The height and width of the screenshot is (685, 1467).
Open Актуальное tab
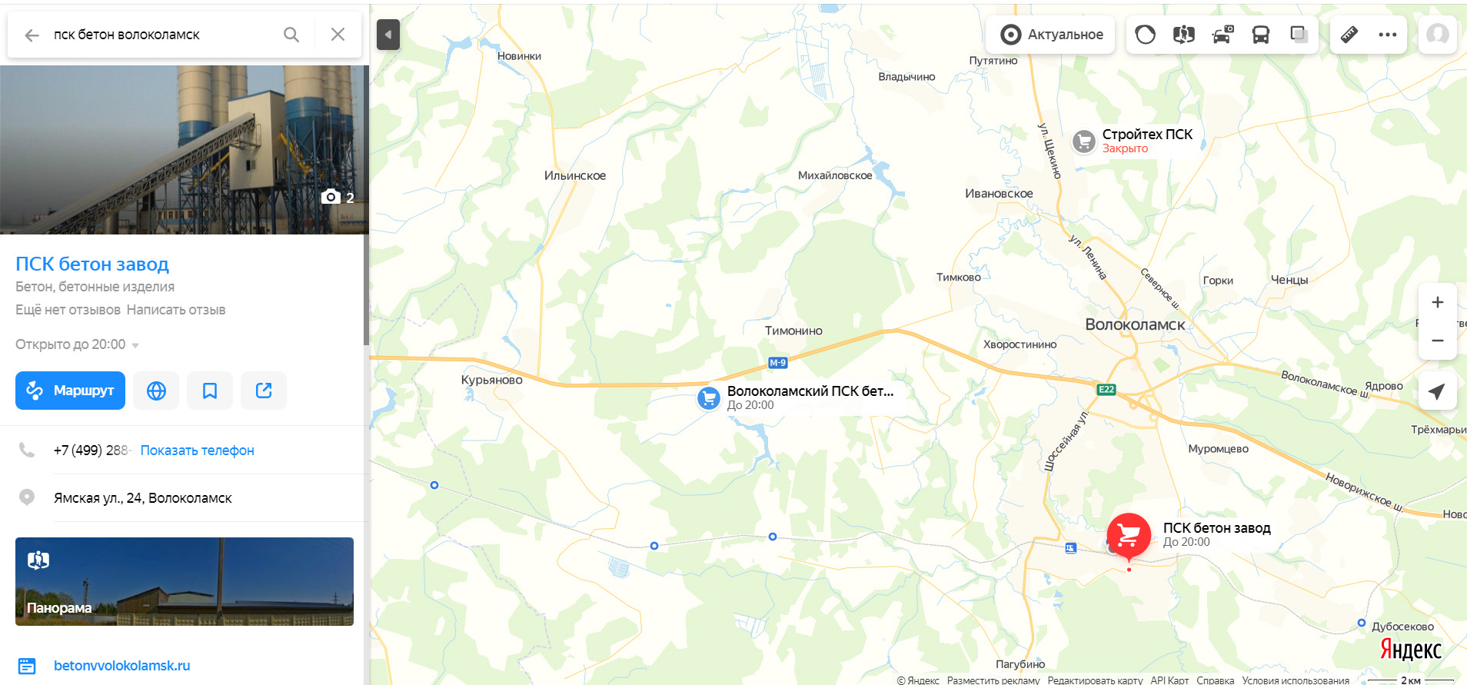click(x=1051, y=35)
